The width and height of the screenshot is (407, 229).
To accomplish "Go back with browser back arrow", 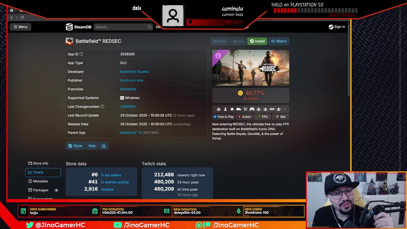I will pos(11,17).
